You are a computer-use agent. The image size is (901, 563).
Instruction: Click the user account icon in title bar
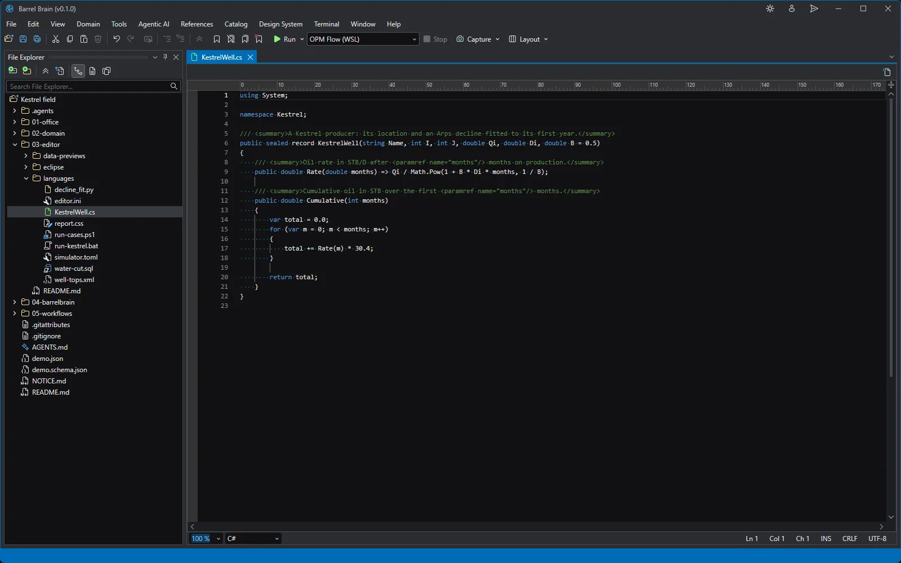tap(792, 8)
